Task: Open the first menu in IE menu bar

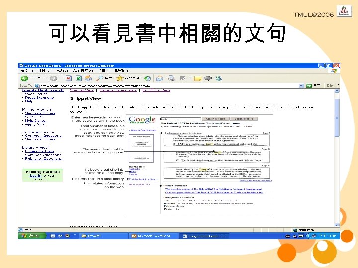Action: [27, 71]
